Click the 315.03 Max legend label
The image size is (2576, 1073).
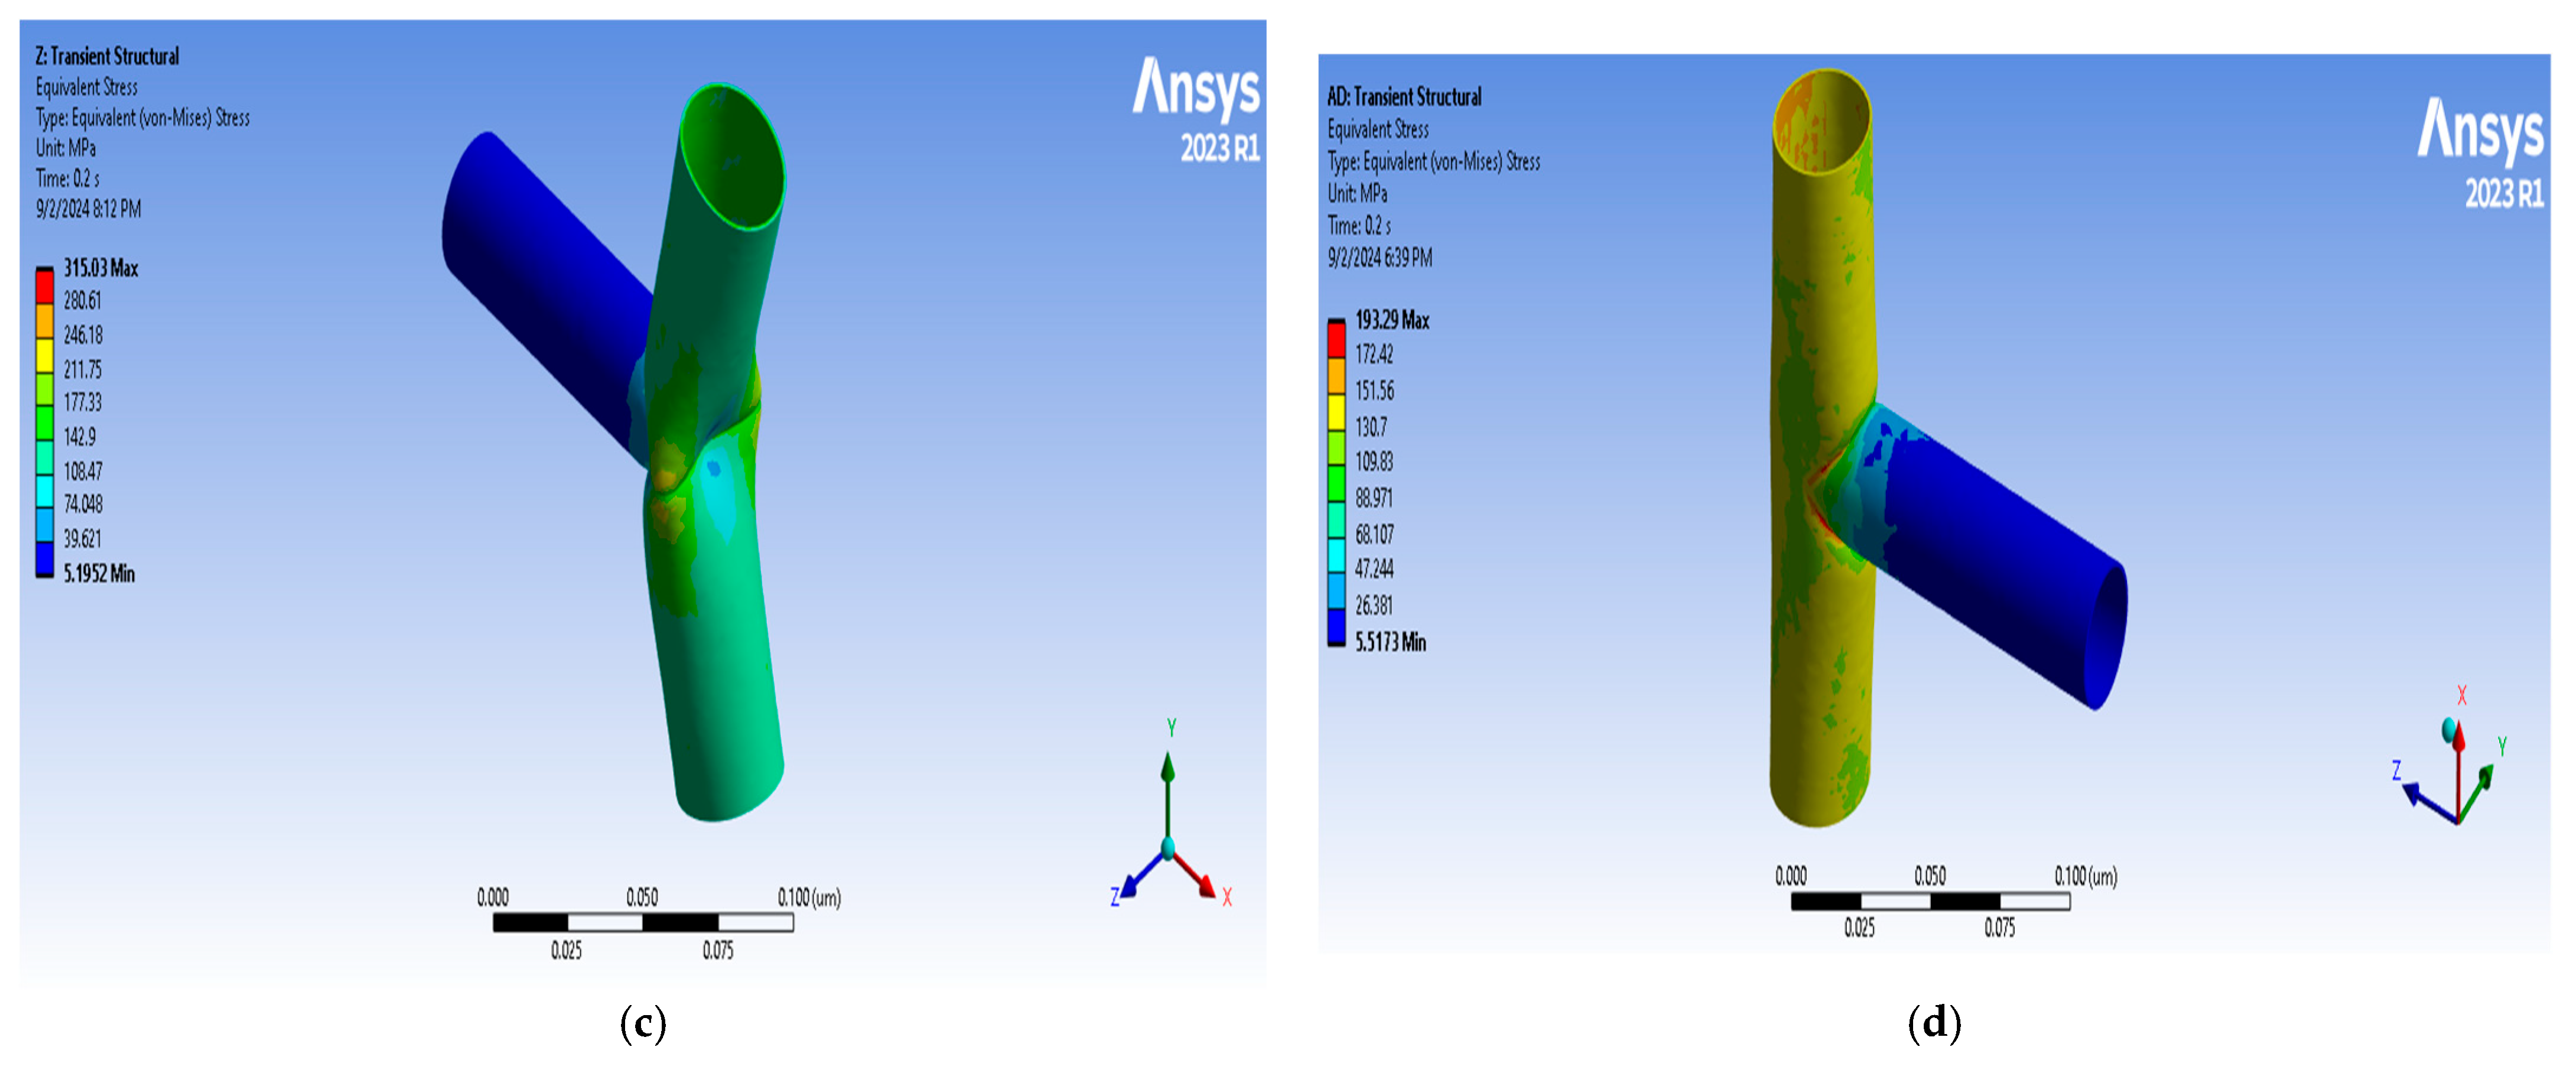click(x=100, y=268)
